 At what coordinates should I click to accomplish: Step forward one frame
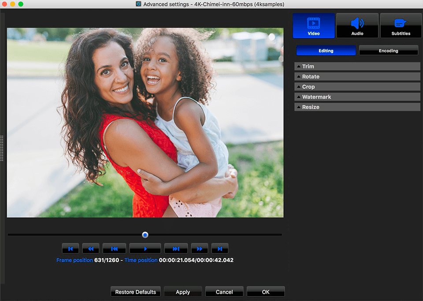[x=176, y=248]
